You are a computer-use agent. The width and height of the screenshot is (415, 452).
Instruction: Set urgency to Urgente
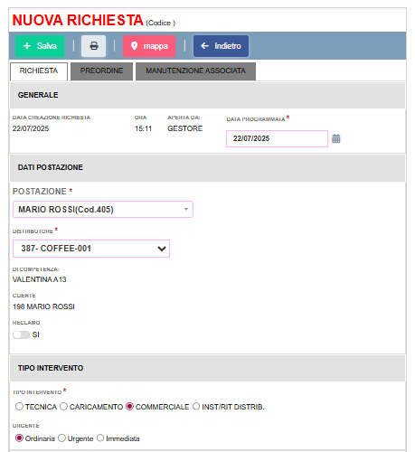61,438
